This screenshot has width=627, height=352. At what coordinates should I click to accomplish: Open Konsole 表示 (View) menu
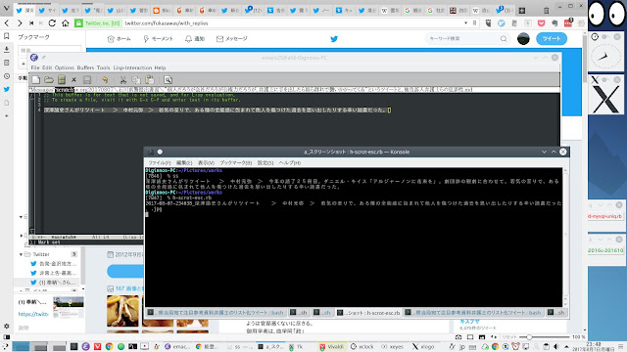(x=206, y=163)
